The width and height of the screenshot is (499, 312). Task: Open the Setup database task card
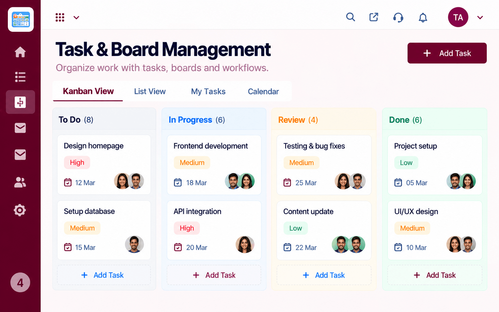[104, 230]
